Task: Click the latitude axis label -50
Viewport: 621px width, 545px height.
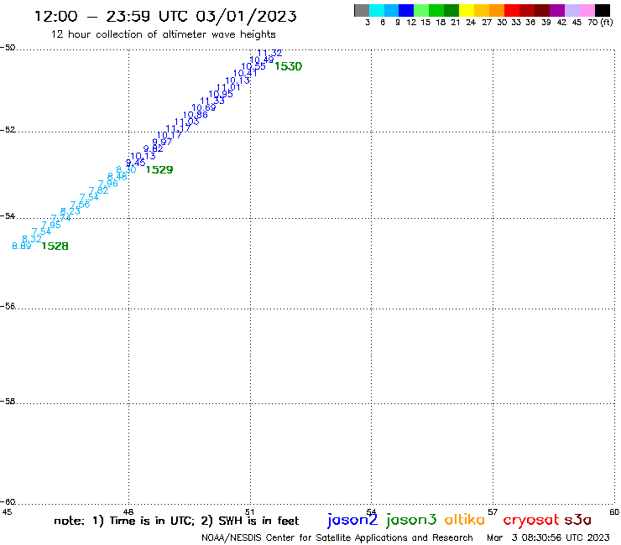Action: (8, 48)
